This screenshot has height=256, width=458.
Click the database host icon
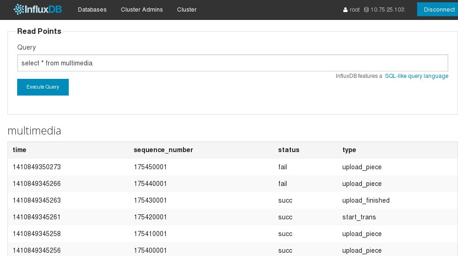coord(366,10)
